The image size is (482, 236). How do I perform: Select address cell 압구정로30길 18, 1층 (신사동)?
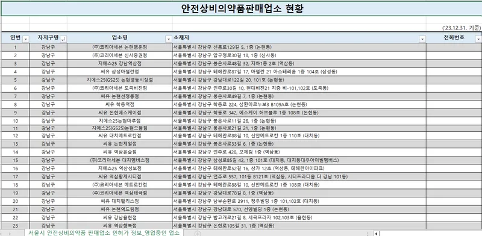pos(299,55)
